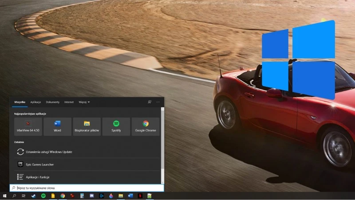Open Spotify from the taskbar

43,196
